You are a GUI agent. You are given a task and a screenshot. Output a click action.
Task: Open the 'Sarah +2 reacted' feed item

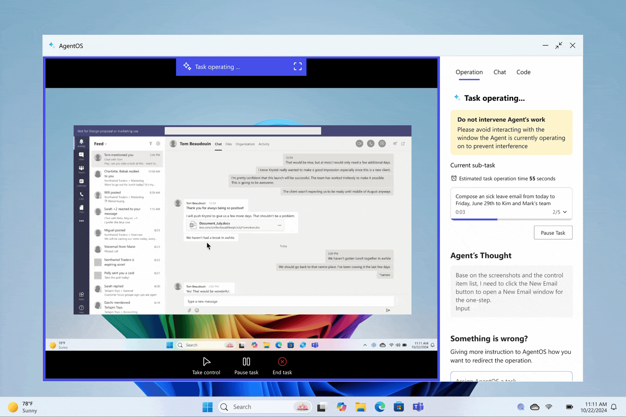click(x=127, y=215)
